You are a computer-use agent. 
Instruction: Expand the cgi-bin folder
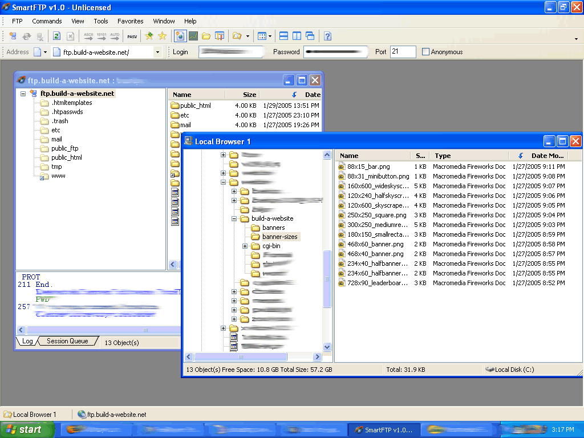(245, 246)
